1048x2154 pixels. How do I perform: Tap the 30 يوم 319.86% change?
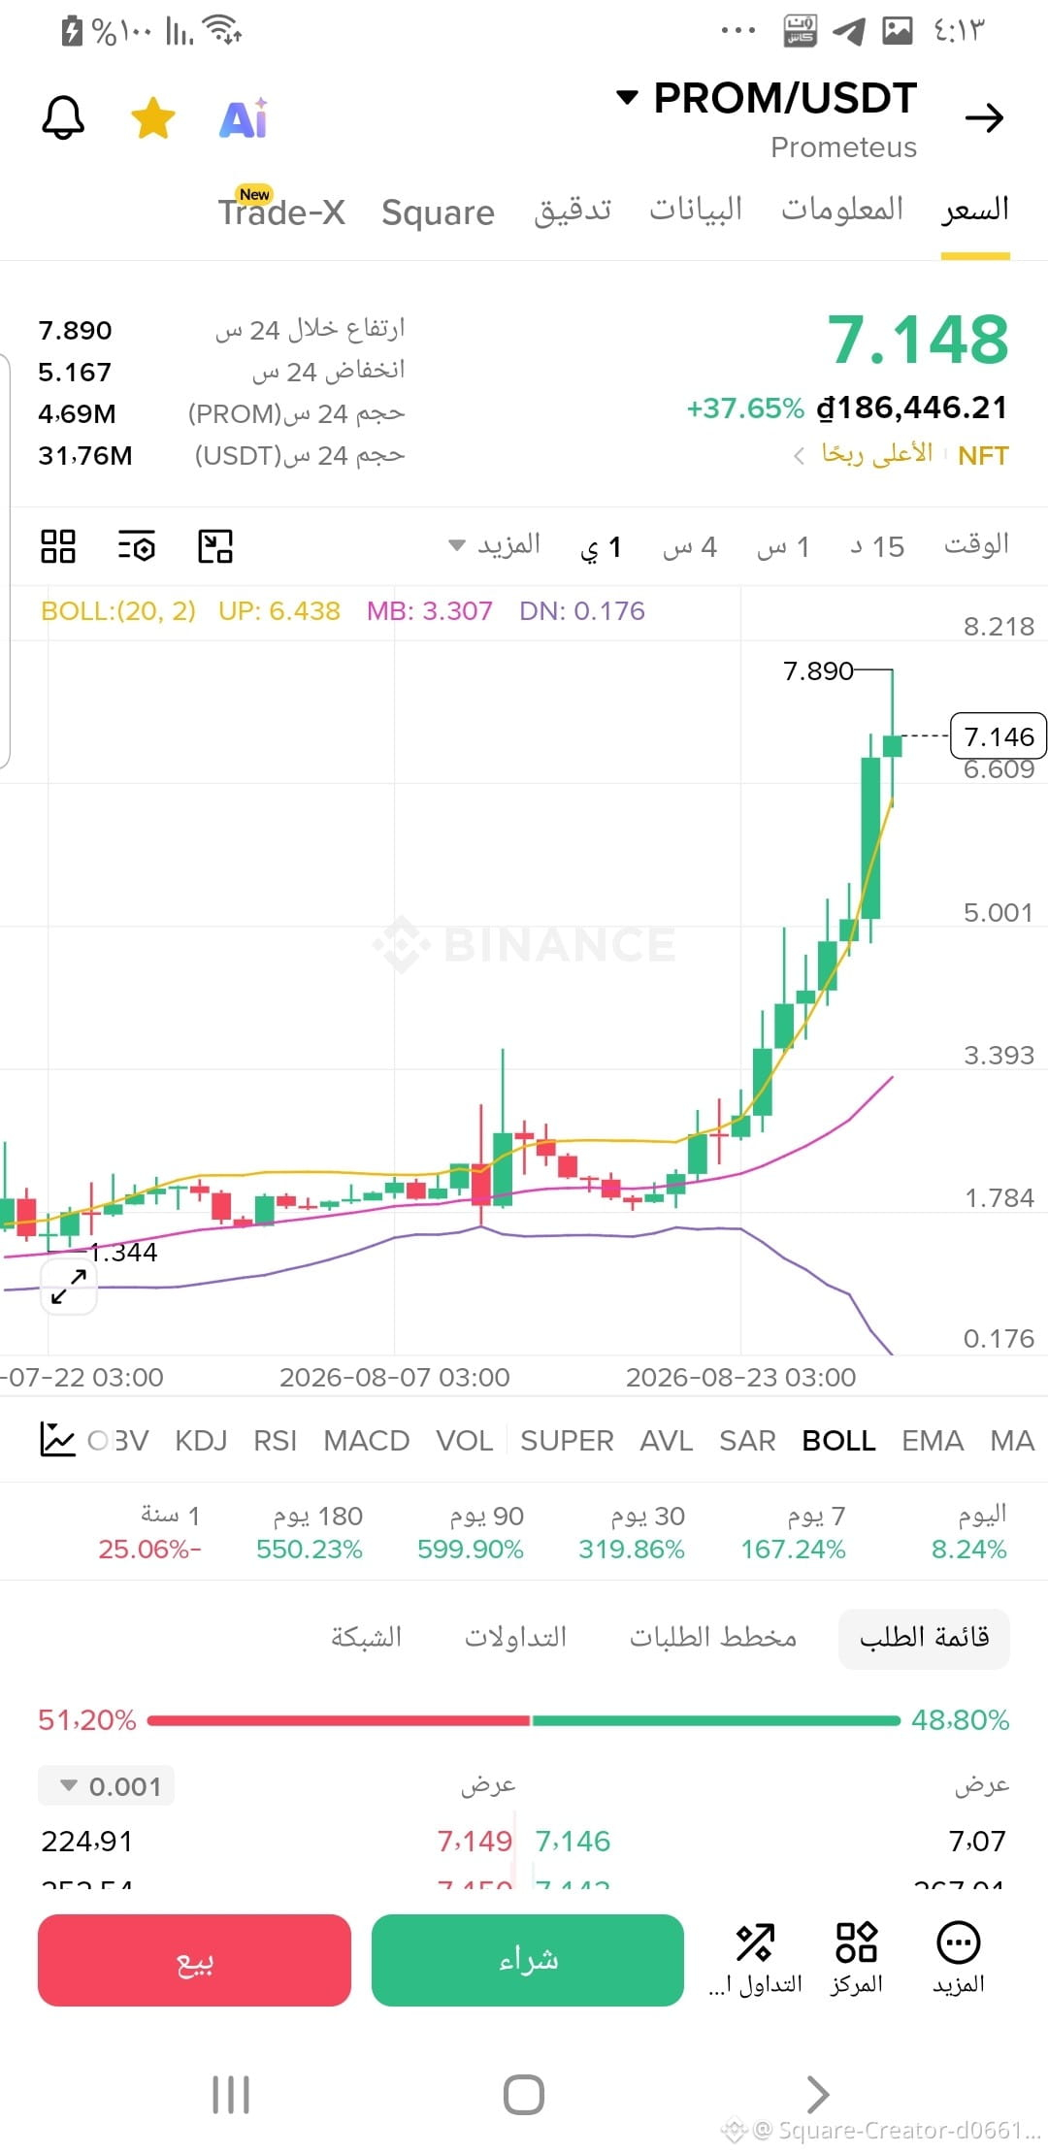[x=632, y=1532]
